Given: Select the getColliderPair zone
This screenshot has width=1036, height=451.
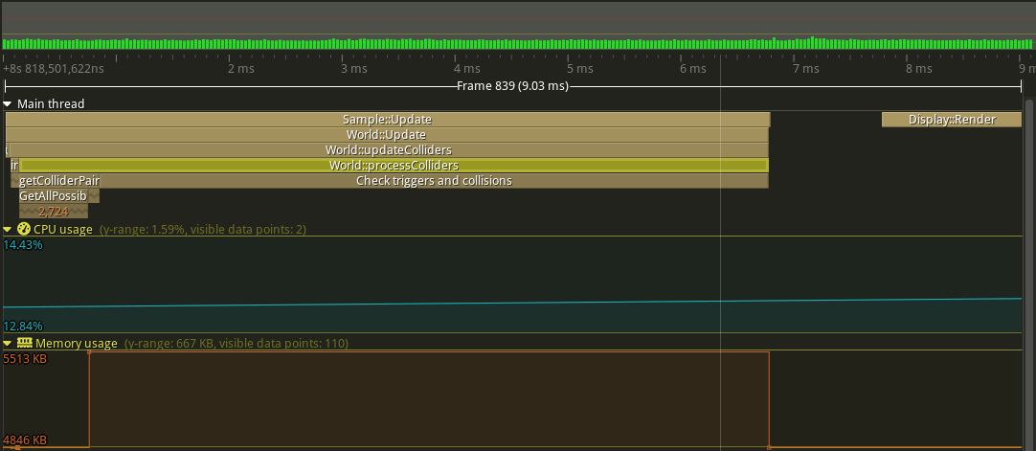Looking at the screenshot, I should click(58, 180).
